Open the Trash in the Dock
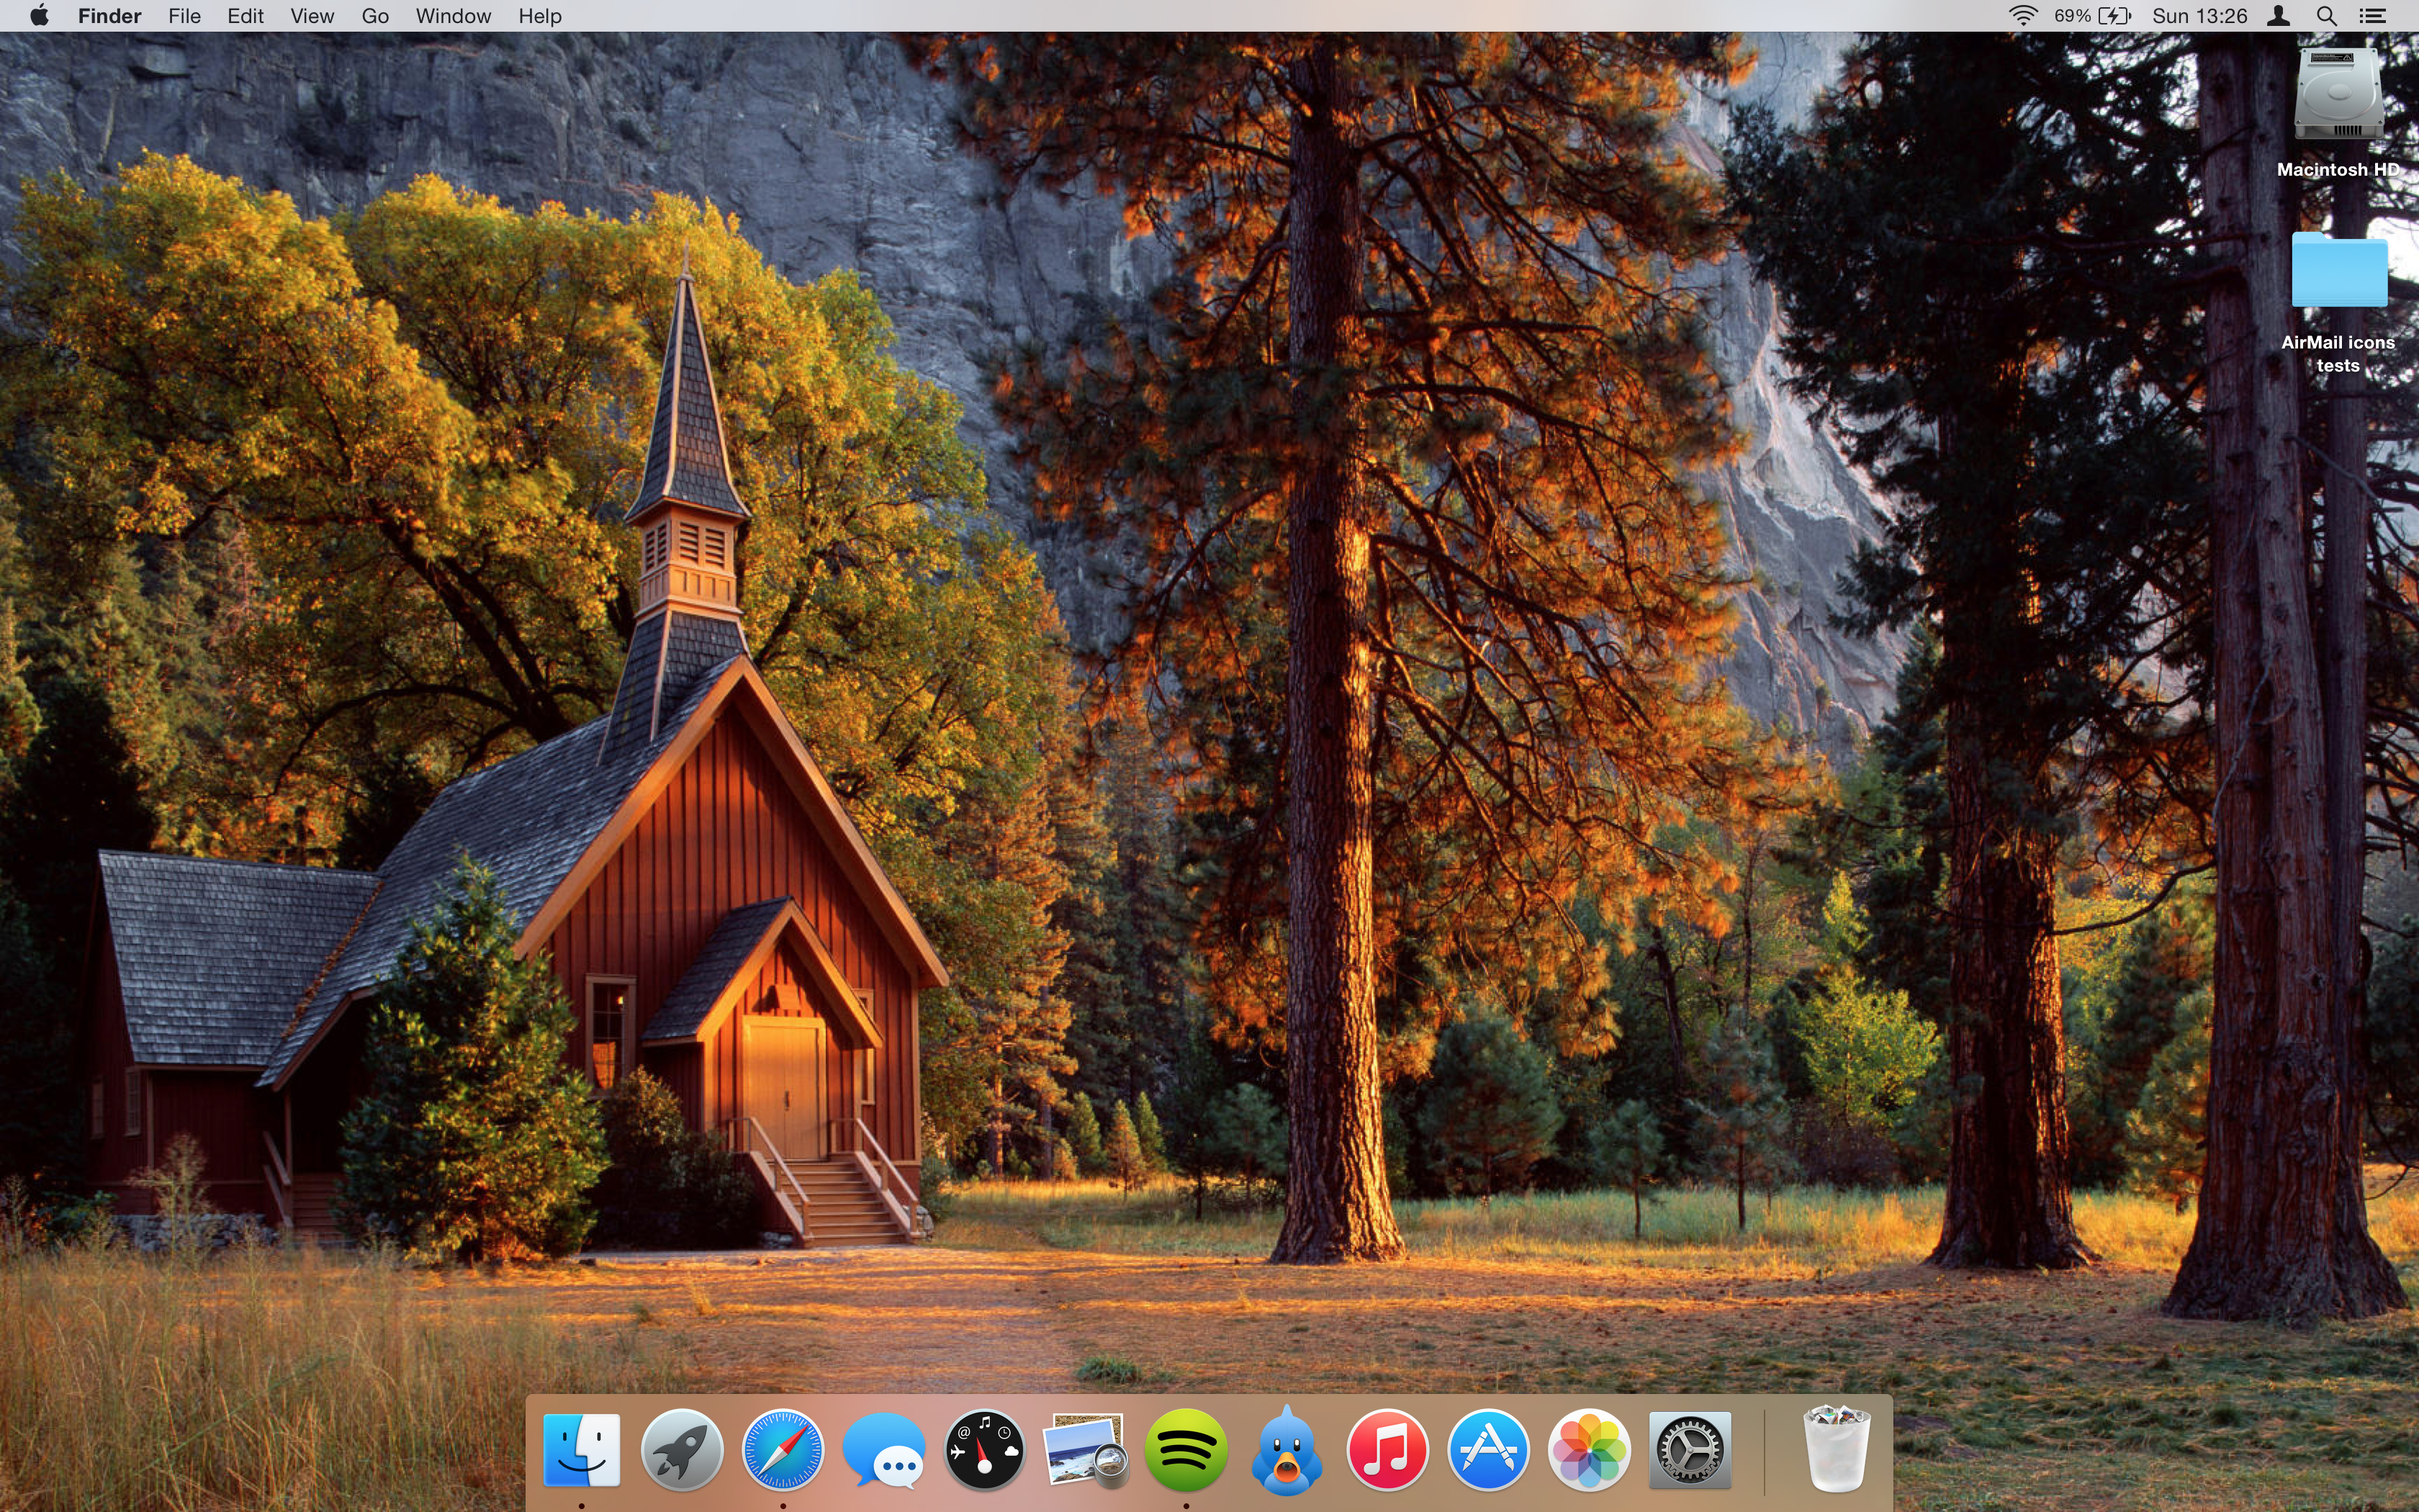Image resolution: width=2419 pixels, height=1512 pixels. coord(1837,1450)
